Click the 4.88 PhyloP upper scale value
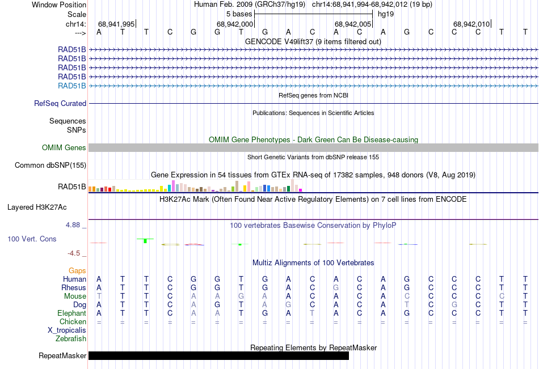Screen dimensions: 539x369 click(x=73, y=225)
